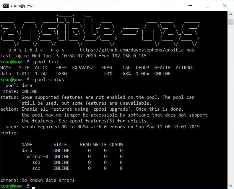Click the 'pool: data' line
The height and width of the screenshot is (189, 234).
pyautogui.click(x=19, y=85)
